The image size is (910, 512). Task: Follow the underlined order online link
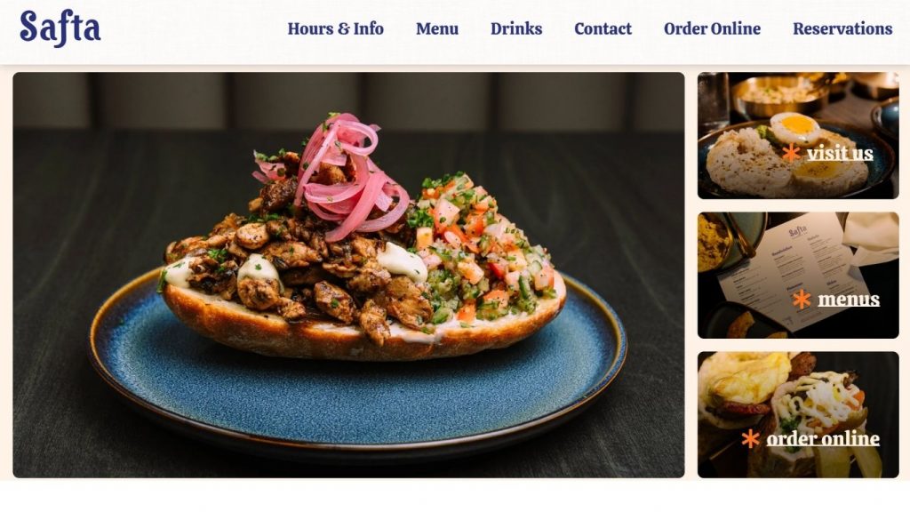tap(823, 439)
